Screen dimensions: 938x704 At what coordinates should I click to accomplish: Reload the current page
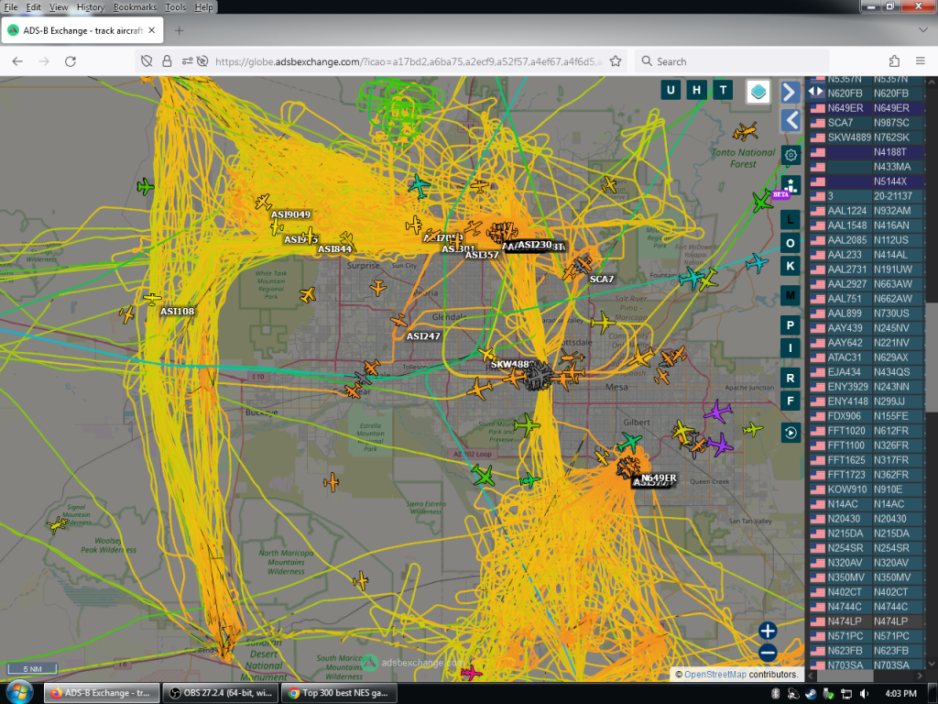pos(70,61)
